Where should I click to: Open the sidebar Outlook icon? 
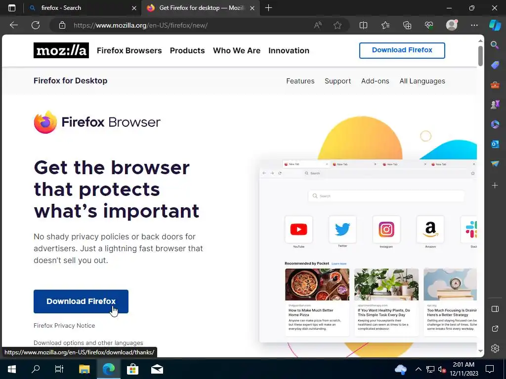495,144
